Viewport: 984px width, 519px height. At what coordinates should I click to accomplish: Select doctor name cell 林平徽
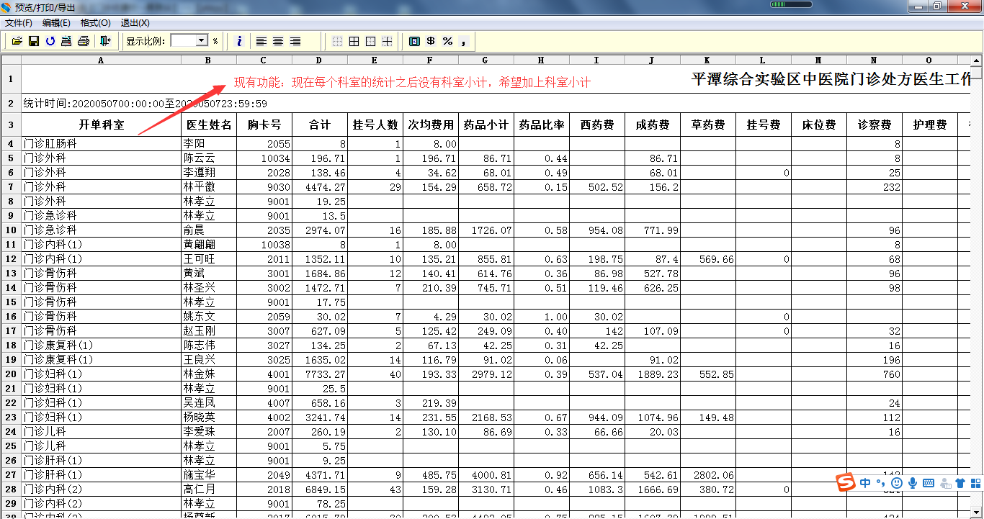coord(209,187)
